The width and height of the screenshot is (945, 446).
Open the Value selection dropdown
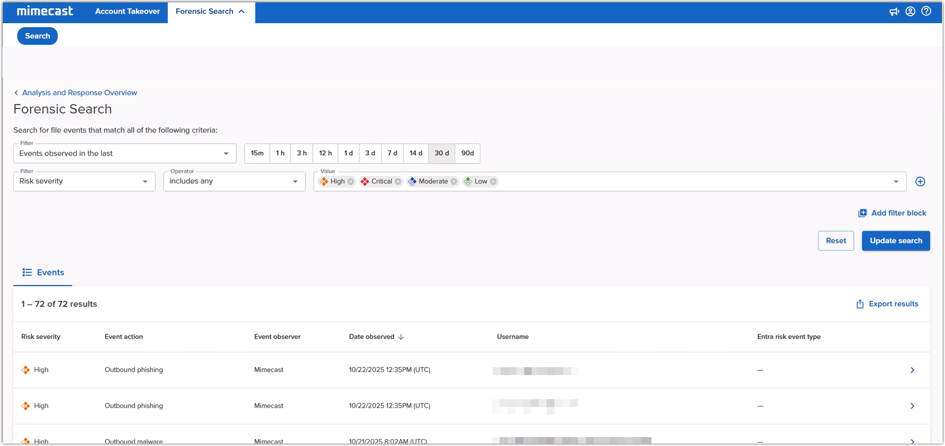click(896, 181)
